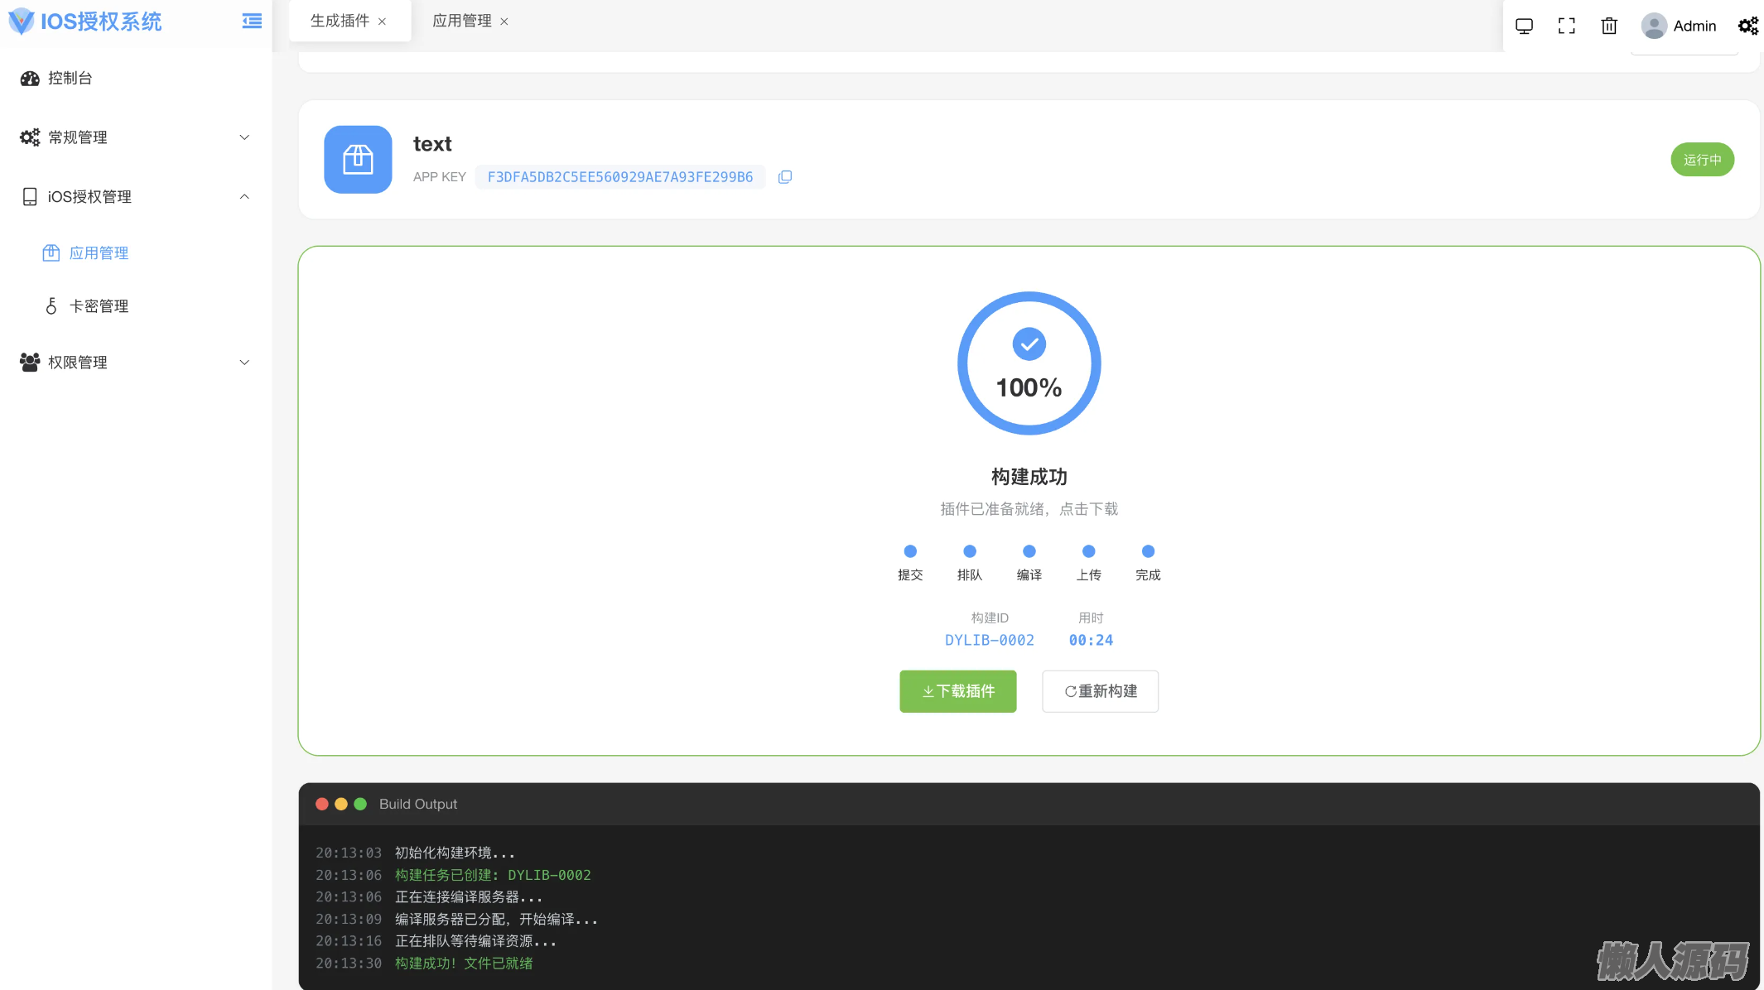The image size is (1764, 990).
Task: Click the 重新构建 button
Action: pyautogui.click(x=1100, y=691)
